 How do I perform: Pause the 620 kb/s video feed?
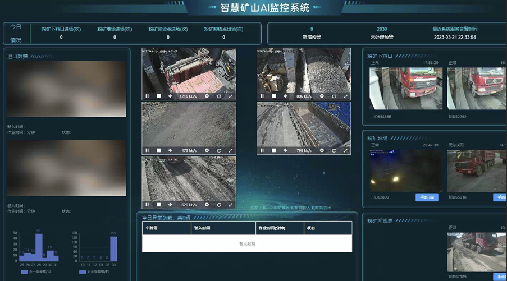147,205
